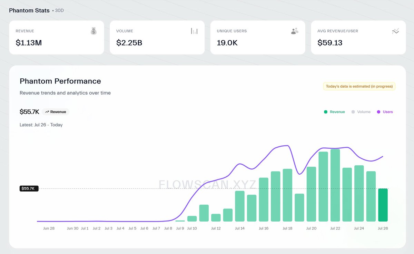Click the large $55.7K figure above chart
This screenshot has width=414, height=254.
pyautogui.click(x=30, y=112)
